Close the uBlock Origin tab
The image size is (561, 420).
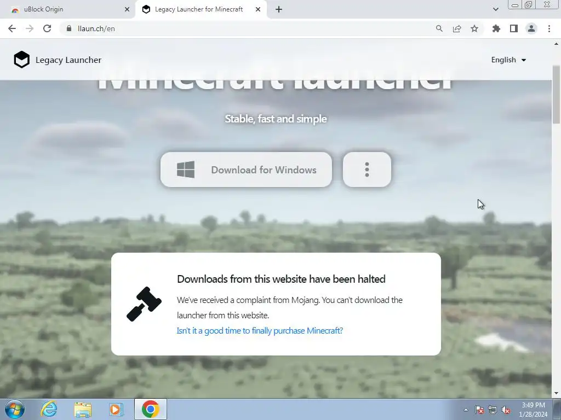127,9
